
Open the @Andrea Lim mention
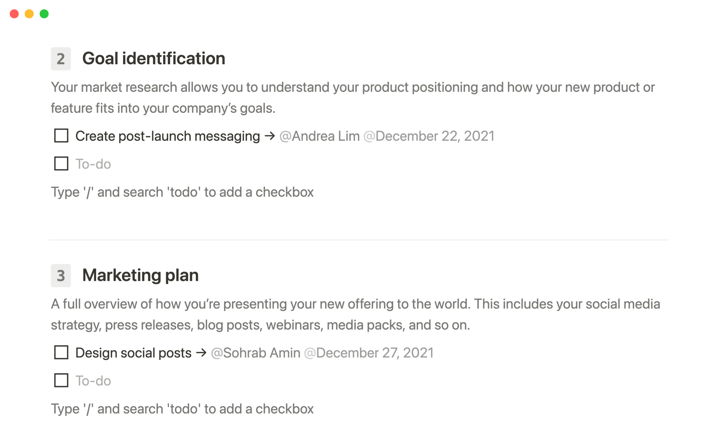[319, 136]
